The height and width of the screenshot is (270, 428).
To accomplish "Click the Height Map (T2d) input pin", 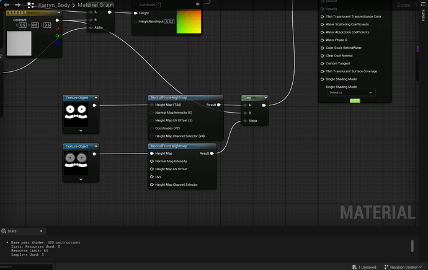I will (x=152, y=105).
